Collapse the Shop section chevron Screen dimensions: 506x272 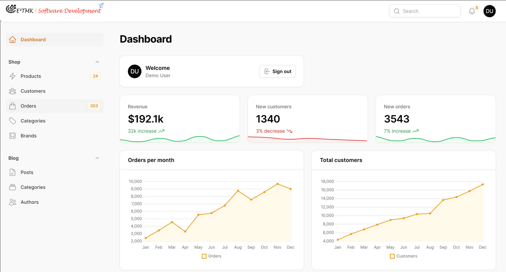click(x=97, y=62)
